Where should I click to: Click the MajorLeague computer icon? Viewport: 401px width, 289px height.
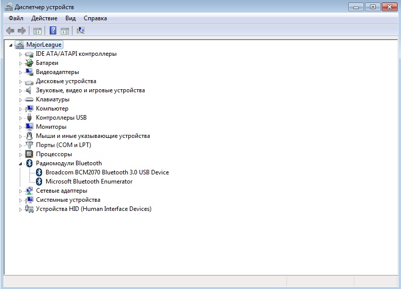[19, 45]
